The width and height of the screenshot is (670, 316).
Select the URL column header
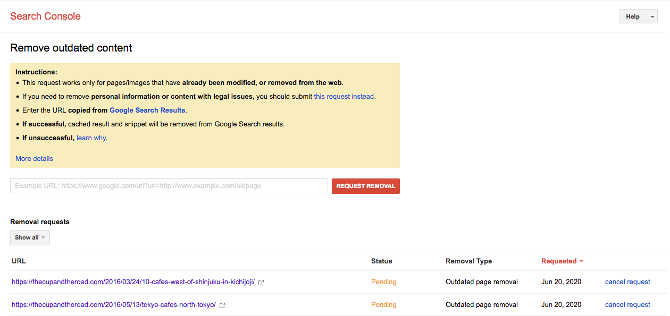19,261
